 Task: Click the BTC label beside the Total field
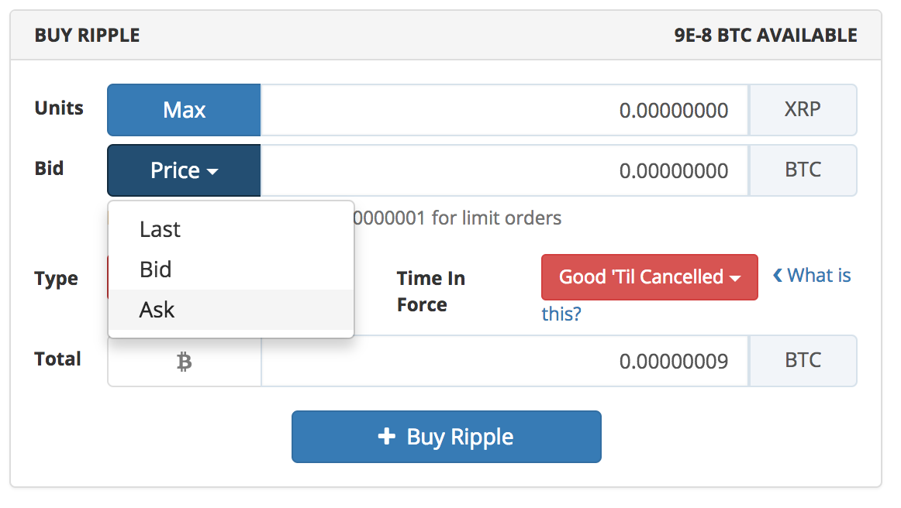(x=803, y=361)
